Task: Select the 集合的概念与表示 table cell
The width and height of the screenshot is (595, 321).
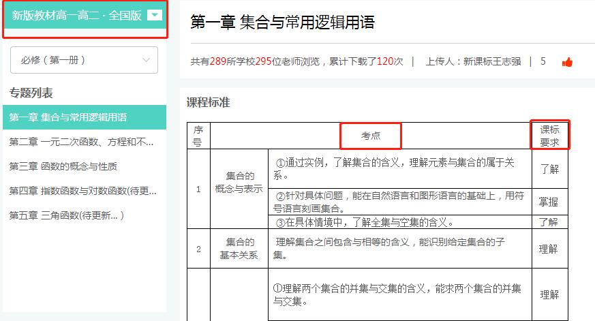Action: click(x=239, y=182)
